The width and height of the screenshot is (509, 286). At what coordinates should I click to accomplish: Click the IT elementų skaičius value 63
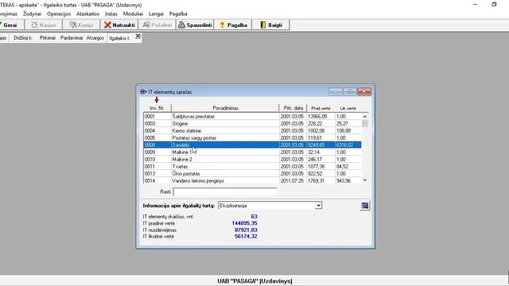coord(254,216)
